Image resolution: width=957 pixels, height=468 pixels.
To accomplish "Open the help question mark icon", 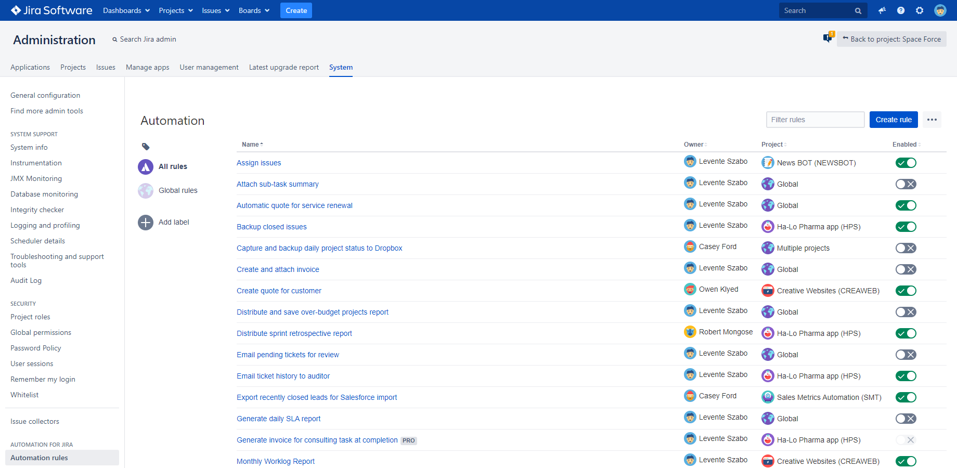I will (x=901, y=10).
